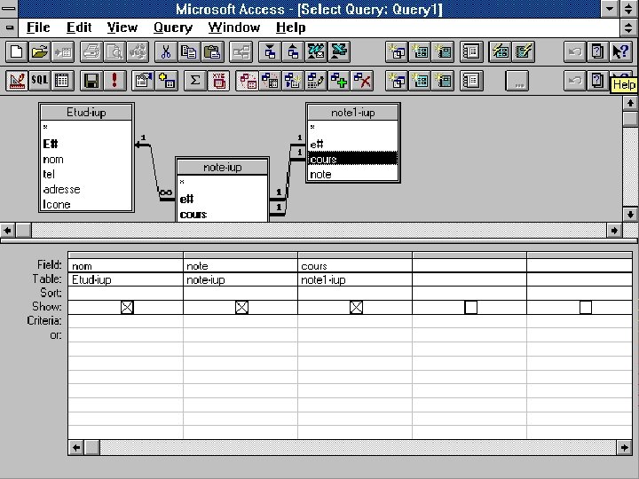
Task: Open Properties sheet icon
Action: click(x=143, y=80)
